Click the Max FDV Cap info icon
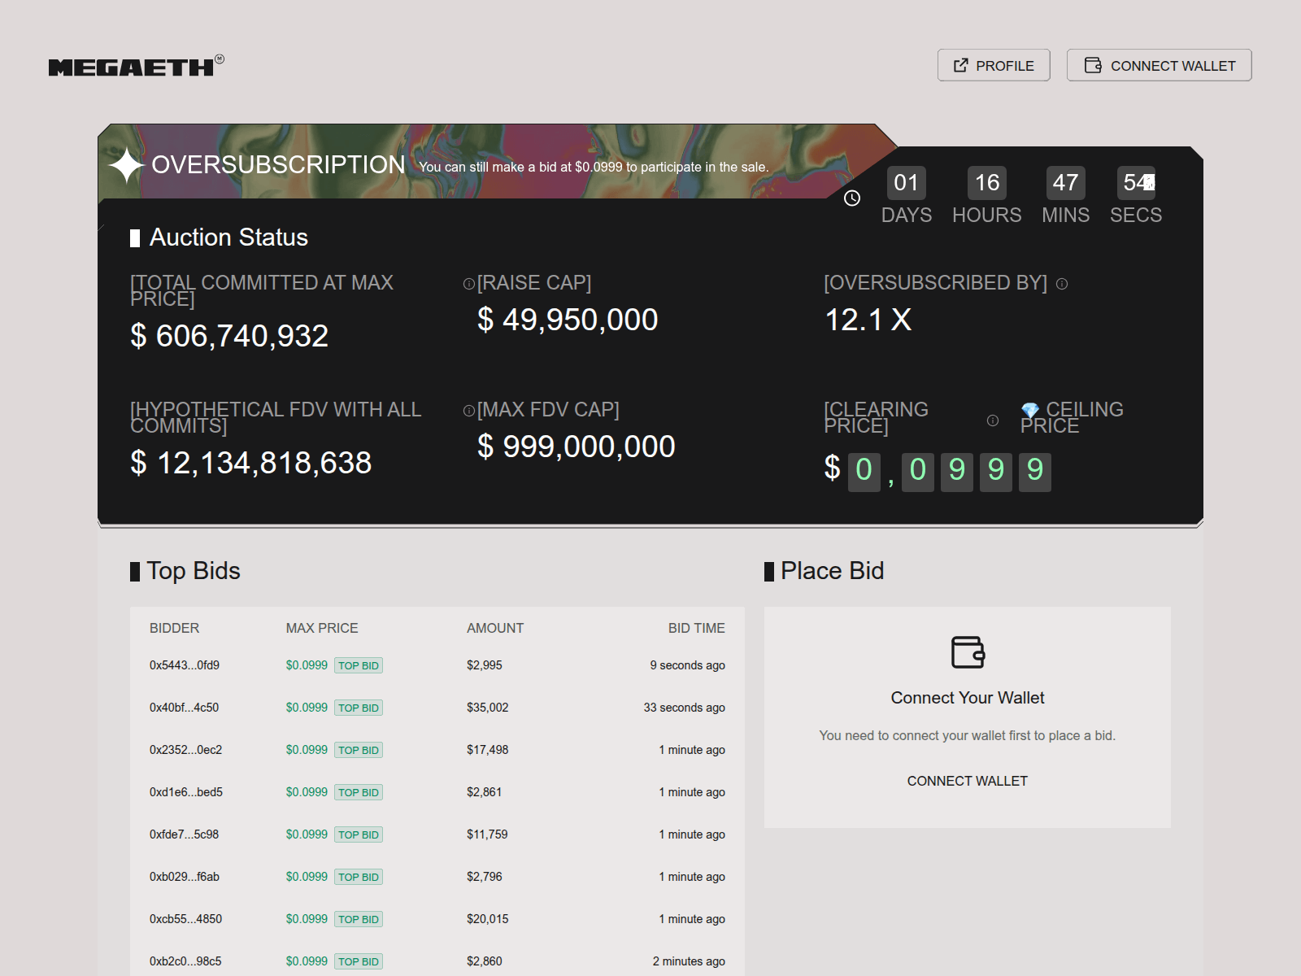 pos(469,411)
